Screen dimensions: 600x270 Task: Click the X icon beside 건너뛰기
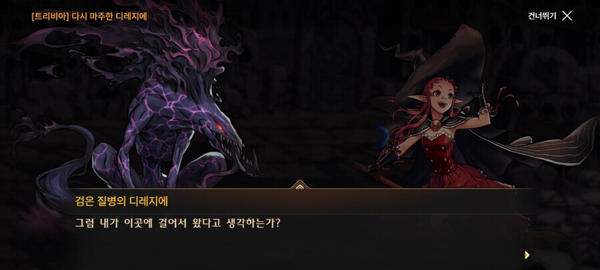tap(567, 16)
